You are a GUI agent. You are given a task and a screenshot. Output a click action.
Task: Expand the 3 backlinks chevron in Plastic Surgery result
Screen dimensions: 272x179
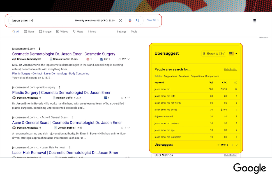tap(128, 98)
